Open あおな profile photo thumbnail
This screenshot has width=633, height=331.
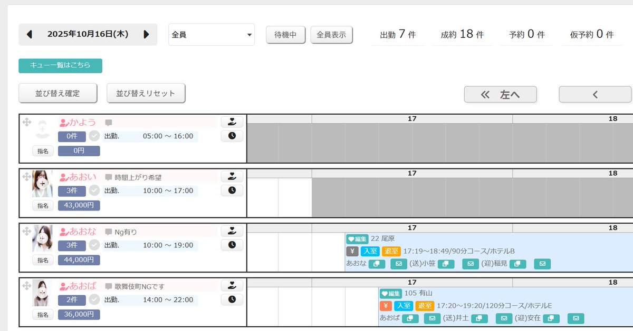42,238
